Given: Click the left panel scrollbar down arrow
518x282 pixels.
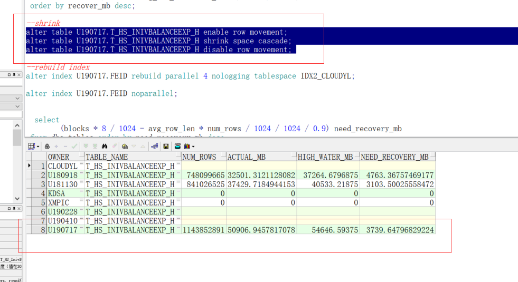Looking at the screenshot, I should (x=17, y=199).
